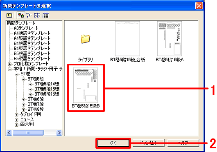Select BT巻8段 label in tree

36,110
